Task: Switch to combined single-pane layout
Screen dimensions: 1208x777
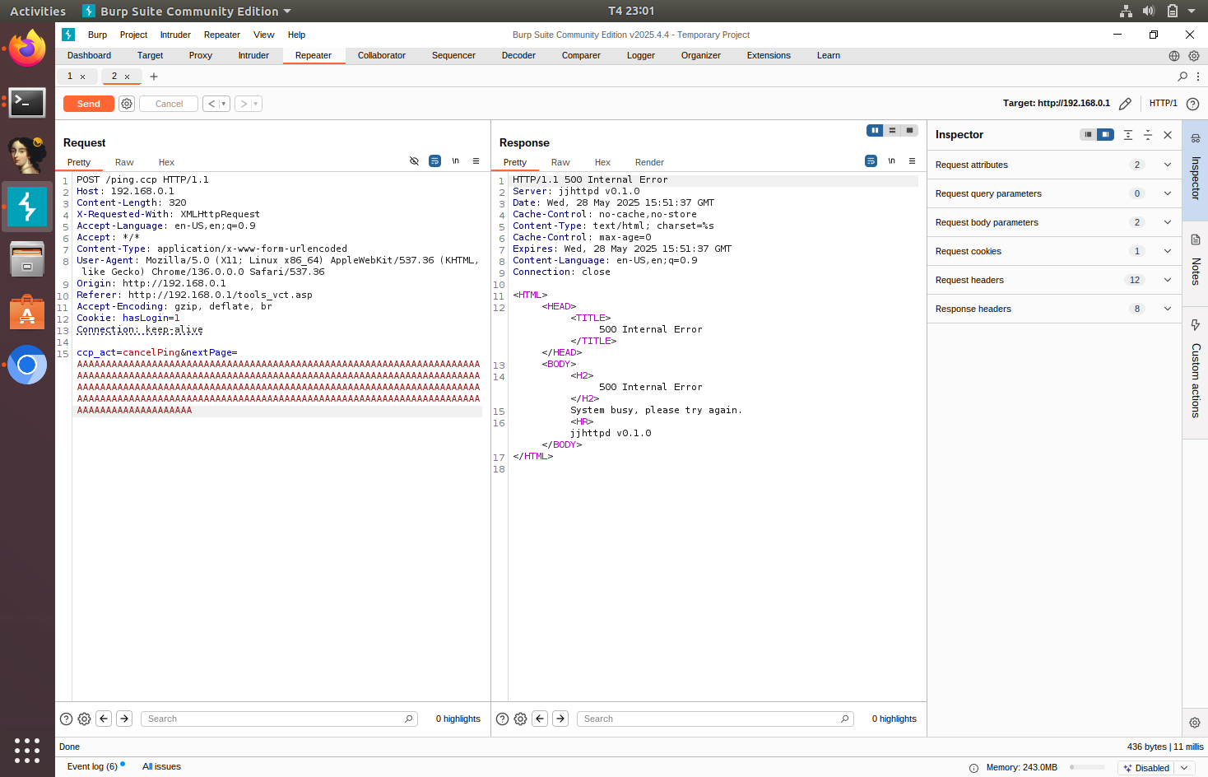Action: (x=909, y=130)
